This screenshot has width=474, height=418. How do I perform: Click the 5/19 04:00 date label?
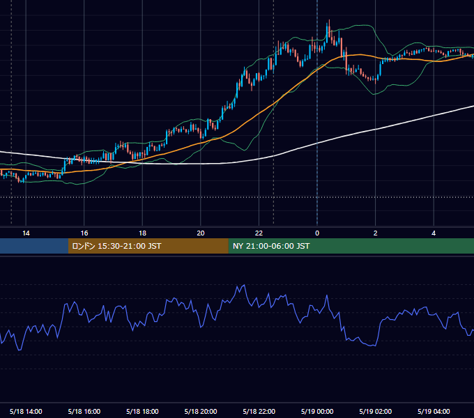tap(434, 411)
